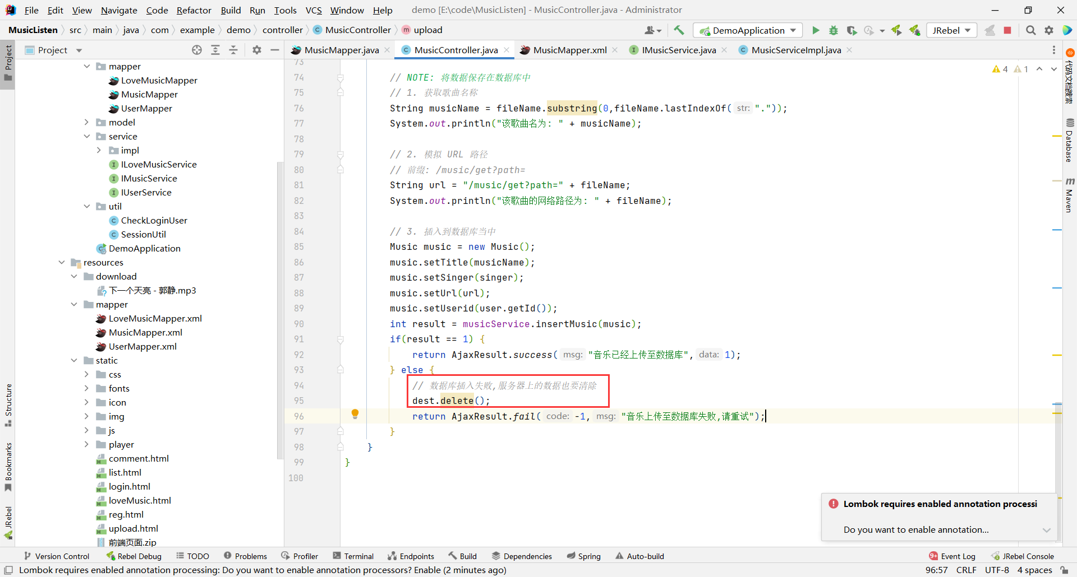Click the lightbulb quick-fix icon on line 96
This screenshot has height=577, width=1077.
(355, 414)
